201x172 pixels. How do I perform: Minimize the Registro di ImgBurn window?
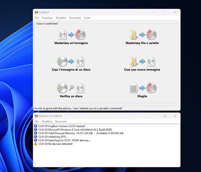click(154, 116)
